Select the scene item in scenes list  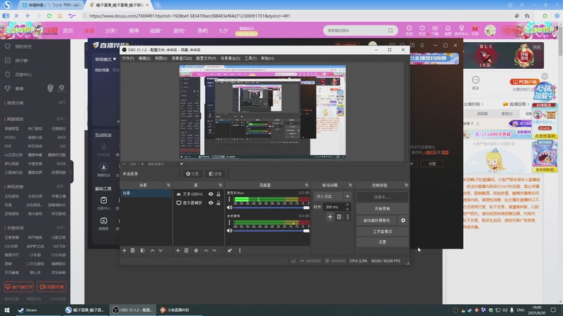click(146, 193)
